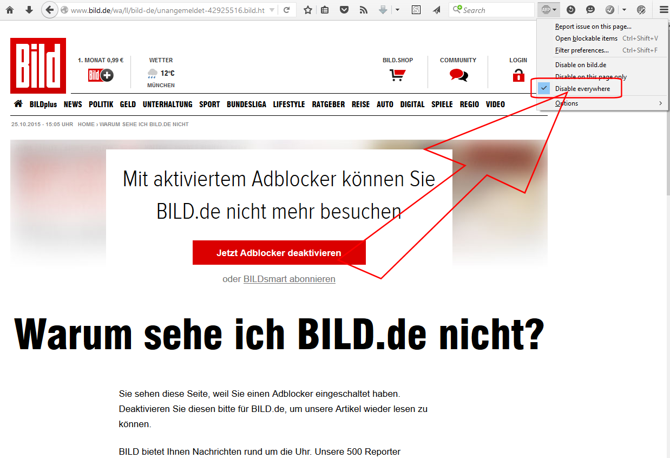Select Open blockable items menu entry

click(x=602, y=38)
